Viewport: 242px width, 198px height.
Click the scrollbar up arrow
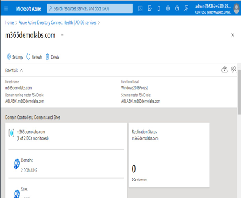tap(239, 67)
